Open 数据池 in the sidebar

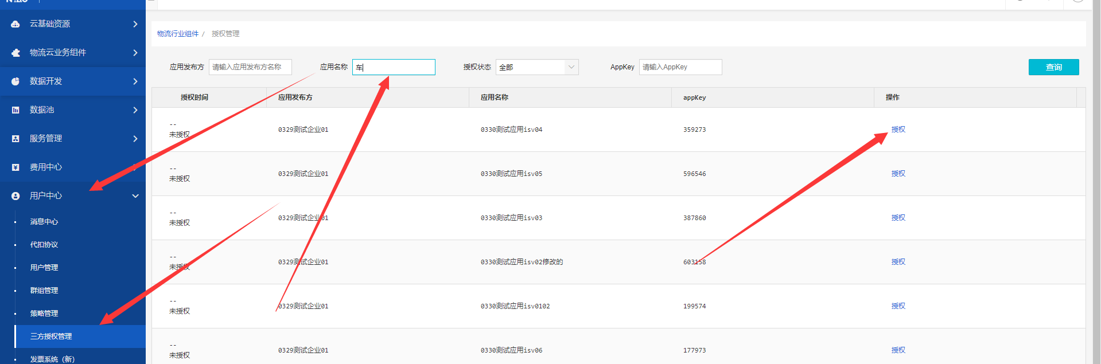(73, 110)
